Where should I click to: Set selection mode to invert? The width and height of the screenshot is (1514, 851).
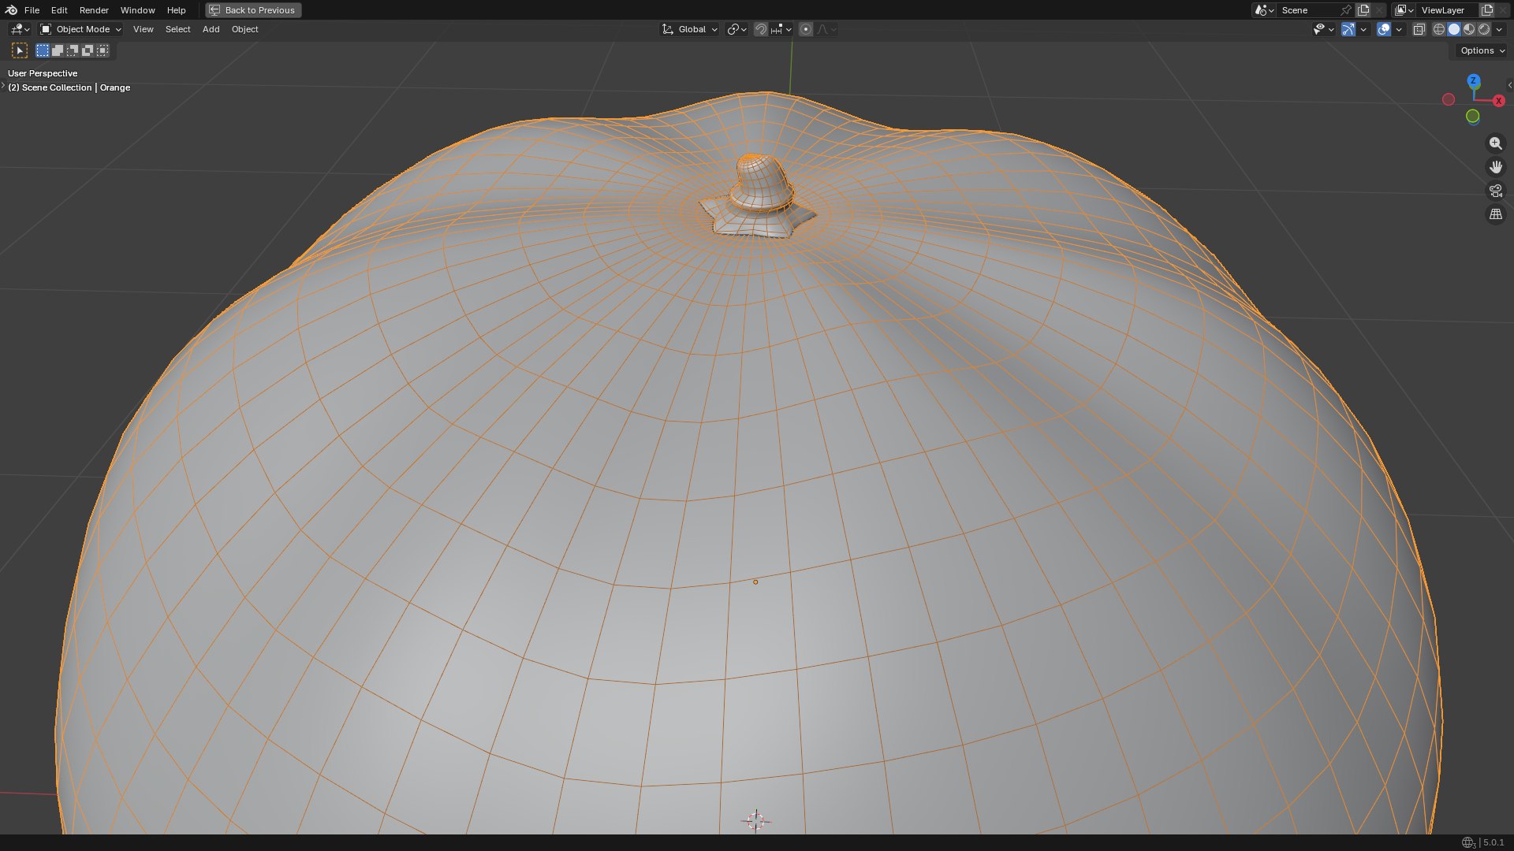click(88, 50)
